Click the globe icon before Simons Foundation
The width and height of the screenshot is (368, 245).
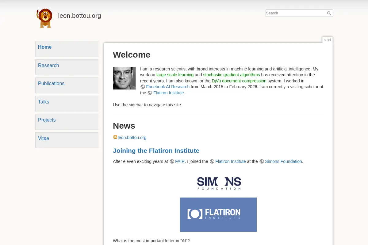(262, 161)
